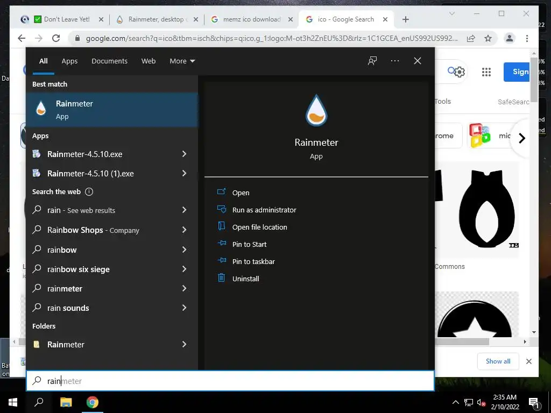This screenshot has width=551, height=413.
Task: Expand the rainmeter web suggestion
Action: (184, 288)
